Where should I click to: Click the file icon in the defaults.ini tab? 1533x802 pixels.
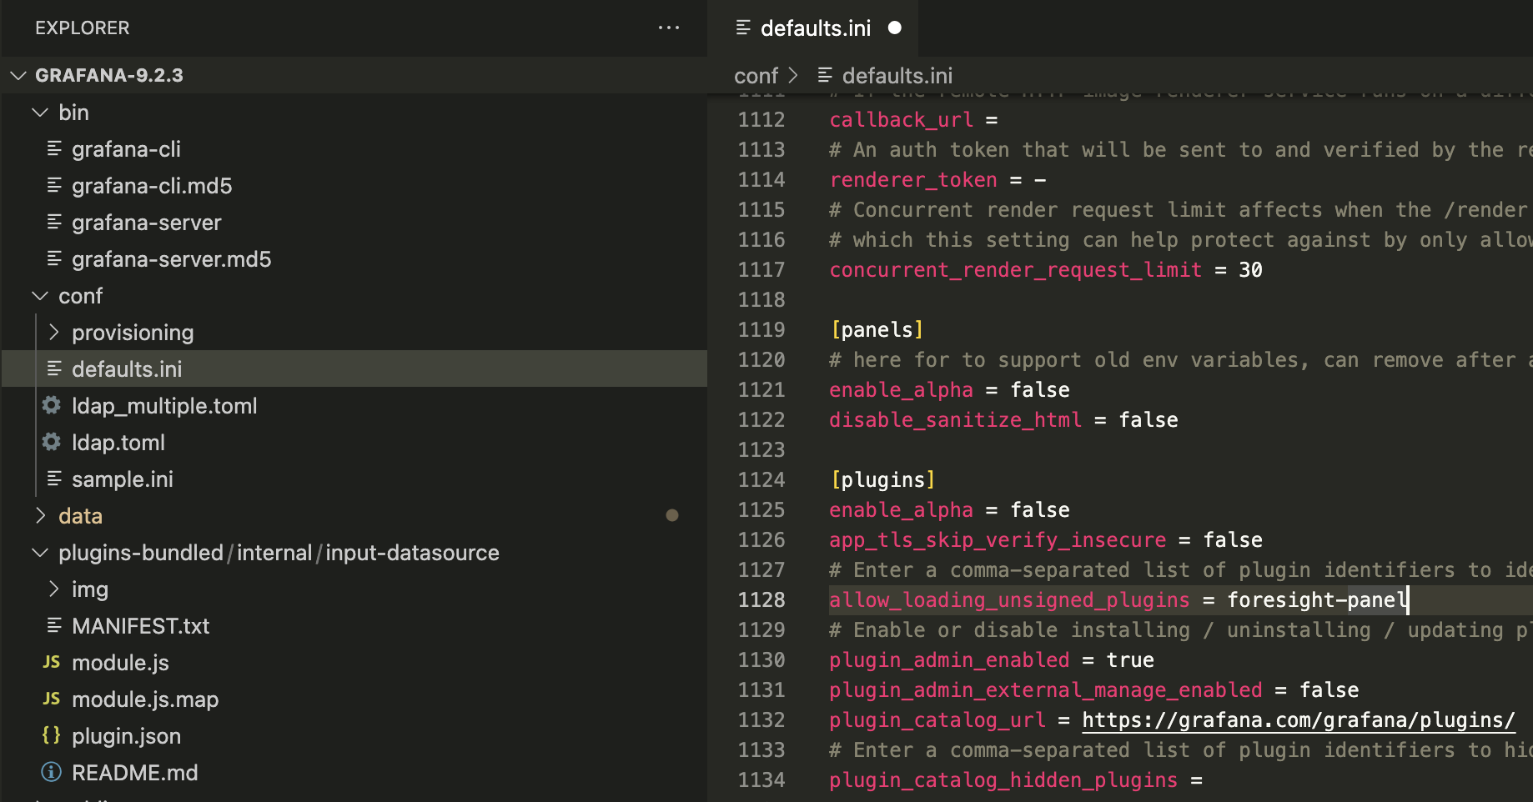click(x=743, y=28)
